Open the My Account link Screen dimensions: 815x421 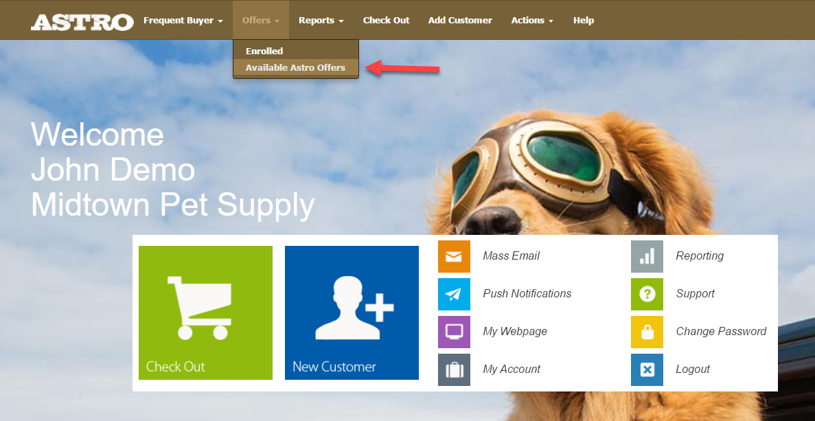512,369
